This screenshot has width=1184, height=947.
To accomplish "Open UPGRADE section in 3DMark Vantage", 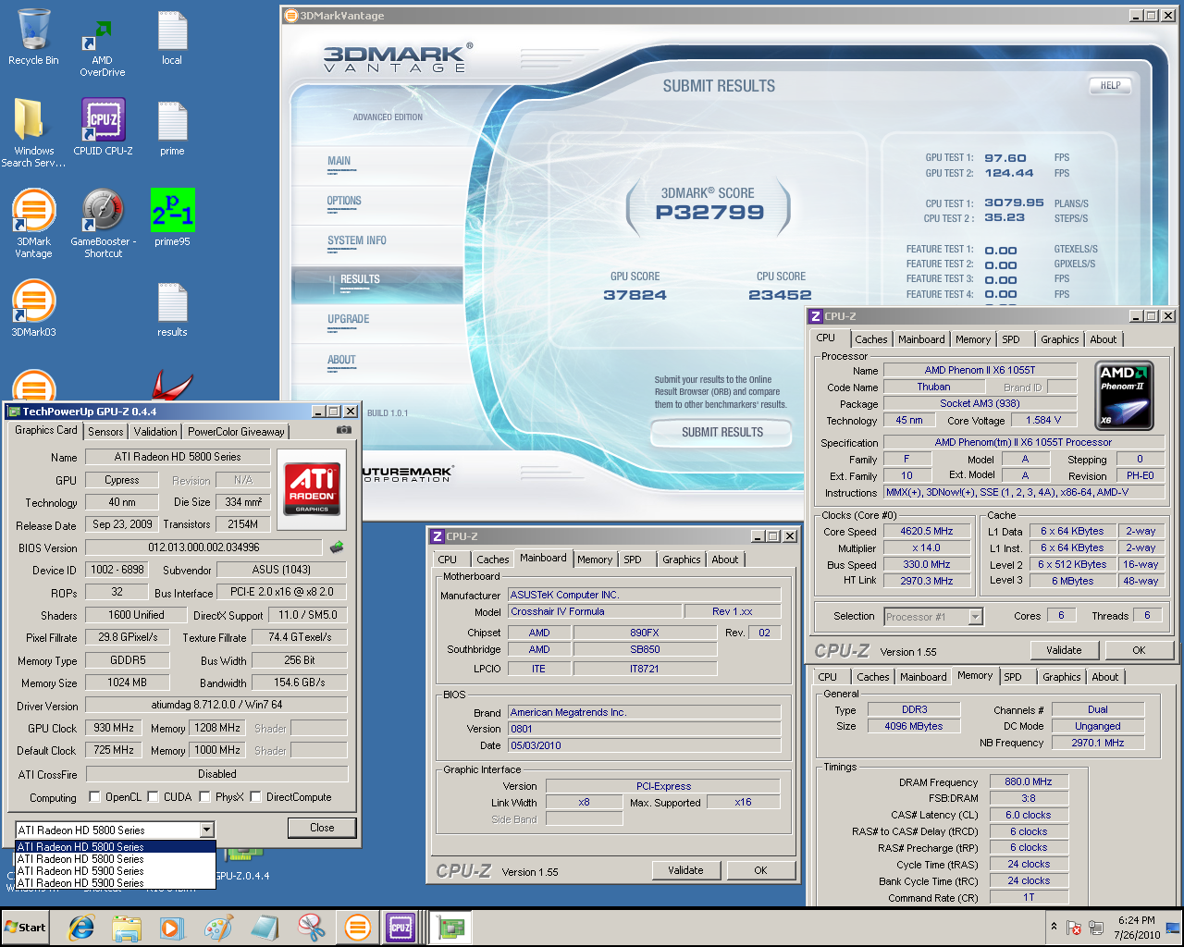I will (348, 320).
